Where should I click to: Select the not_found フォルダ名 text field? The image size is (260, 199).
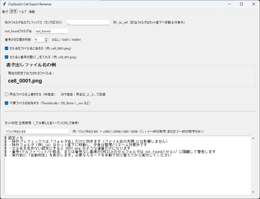pos(51,31)
